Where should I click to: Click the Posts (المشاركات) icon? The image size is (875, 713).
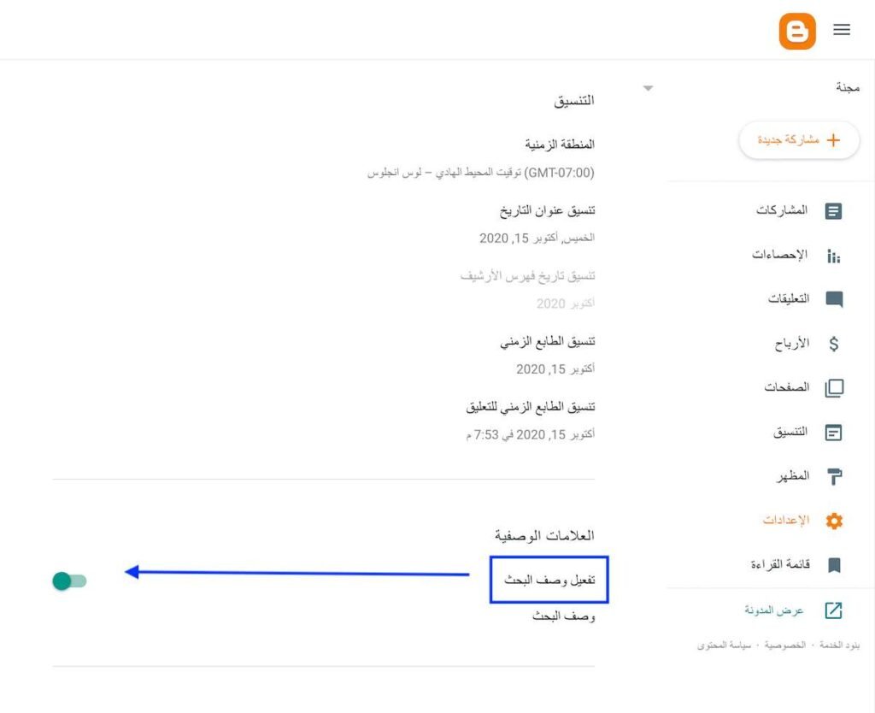(x=834, y=211)
